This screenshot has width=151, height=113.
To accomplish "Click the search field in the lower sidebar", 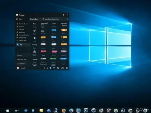I will (x=23, y=55).
